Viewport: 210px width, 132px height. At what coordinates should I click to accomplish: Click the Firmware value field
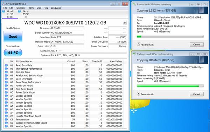pos(67,28)
